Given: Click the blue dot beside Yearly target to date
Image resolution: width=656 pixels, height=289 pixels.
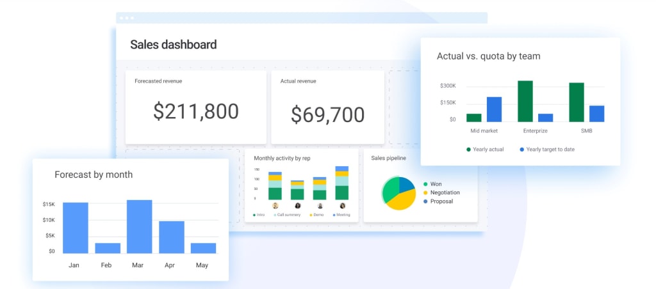Looking at the screenshot, I should coord(521,149).
